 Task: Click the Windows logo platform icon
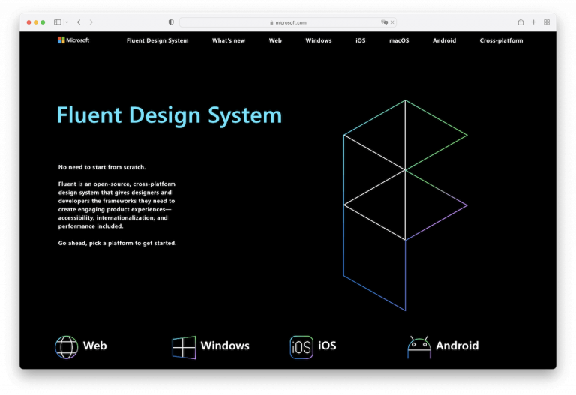[184, 346]
